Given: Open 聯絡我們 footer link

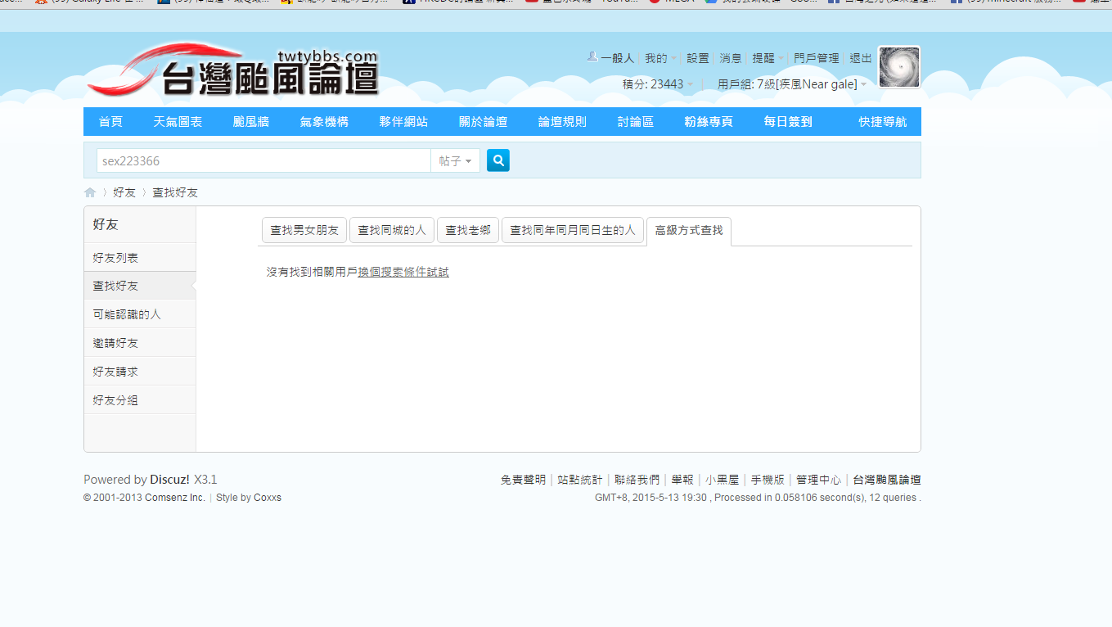Looking at the screenshot, I should pyautogui.click(x=637, y=480).
